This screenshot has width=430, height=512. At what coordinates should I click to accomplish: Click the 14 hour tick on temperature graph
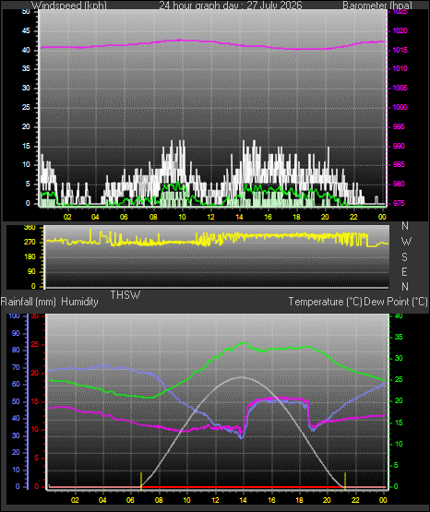click(x=243, y=500)
